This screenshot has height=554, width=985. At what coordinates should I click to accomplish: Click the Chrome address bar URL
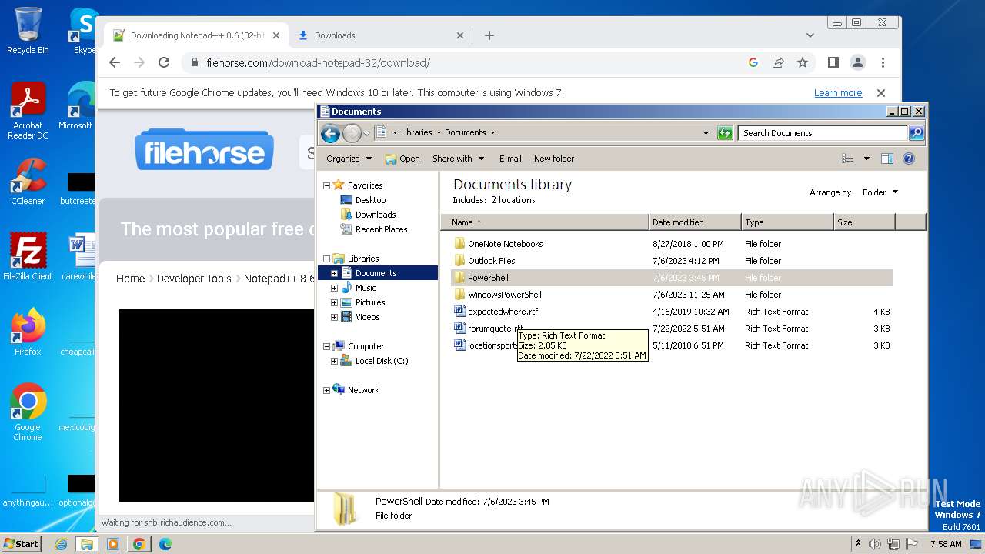tap(318, 63)
